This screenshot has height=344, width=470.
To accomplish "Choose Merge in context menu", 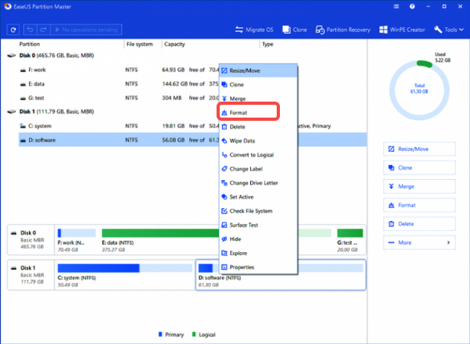I will pos(258,98).
